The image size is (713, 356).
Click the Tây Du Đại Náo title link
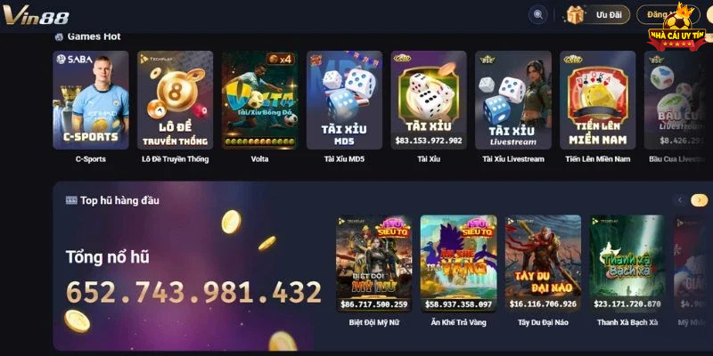click(x=543, y=322)
